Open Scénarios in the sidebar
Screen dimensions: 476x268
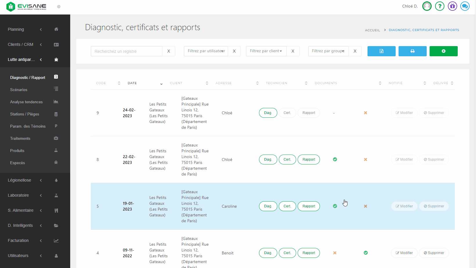tap(19, 90)
